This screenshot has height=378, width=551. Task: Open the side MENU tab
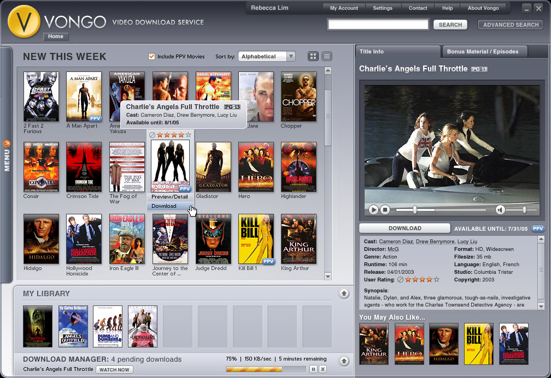[7, 155]
